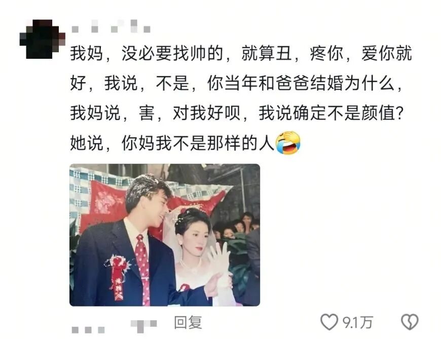Tap the broken heart dislike icon
441x339 pixels.
(410, 322)
